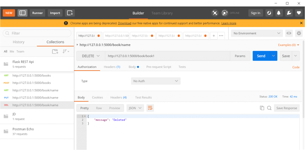Open the response Cookies tab

pos(97,97)
